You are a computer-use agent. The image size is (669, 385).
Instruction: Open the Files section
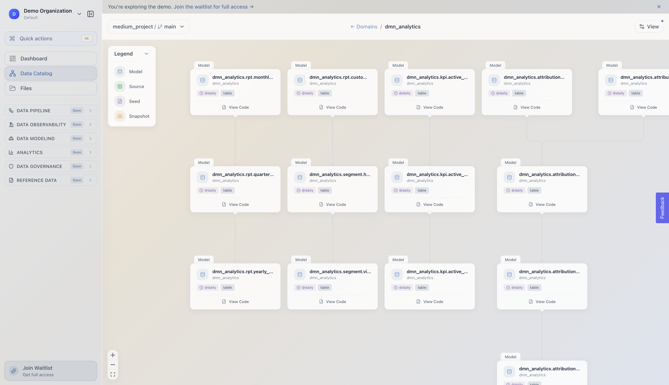[51, 88]
